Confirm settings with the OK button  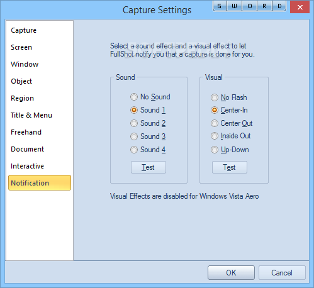click(x=231, y=273)
